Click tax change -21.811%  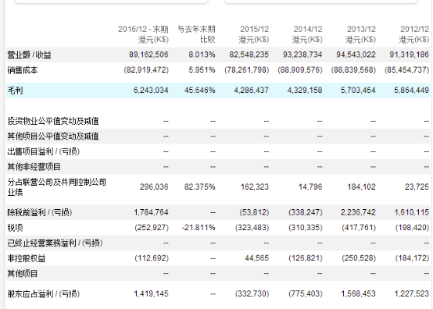coord(199,227)
